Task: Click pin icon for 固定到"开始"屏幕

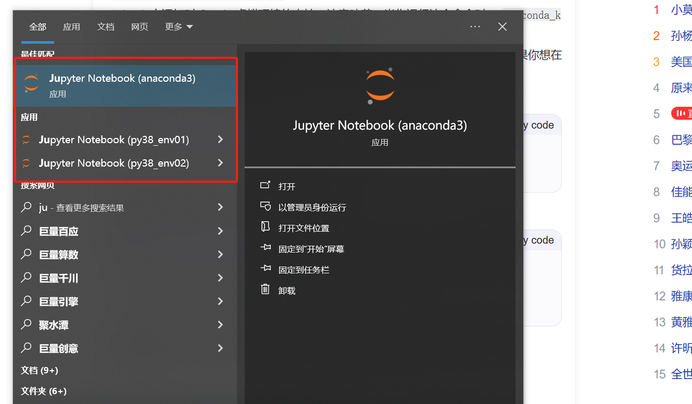Action: pyautogui.click(x=266, y=248)
